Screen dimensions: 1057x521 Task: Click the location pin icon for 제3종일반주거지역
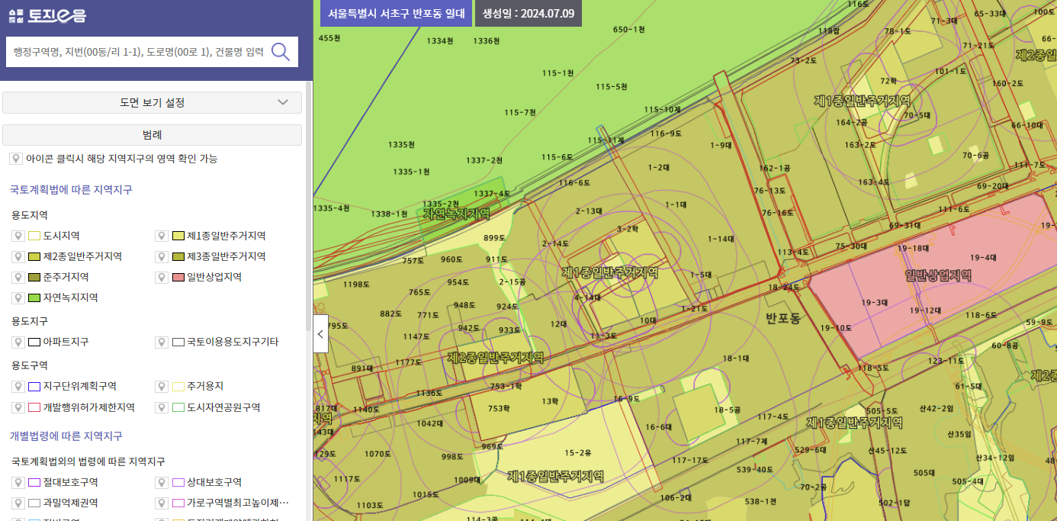pos(161,256)
